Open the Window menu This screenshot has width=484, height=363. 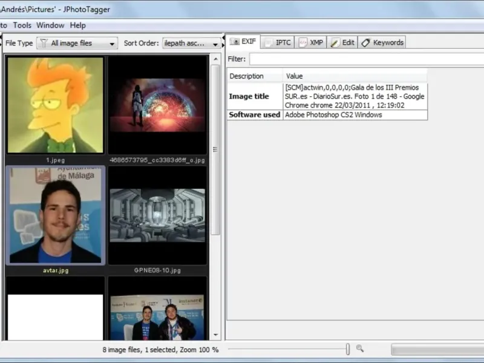pyautogui.click(x=50, y=25)
